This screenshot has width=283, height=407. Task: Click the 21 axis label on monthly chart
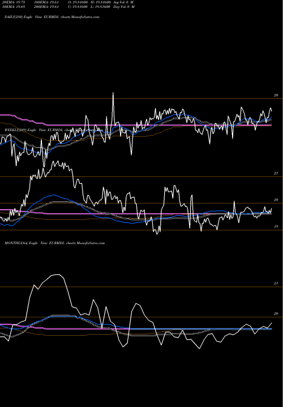tap(276, 283)
